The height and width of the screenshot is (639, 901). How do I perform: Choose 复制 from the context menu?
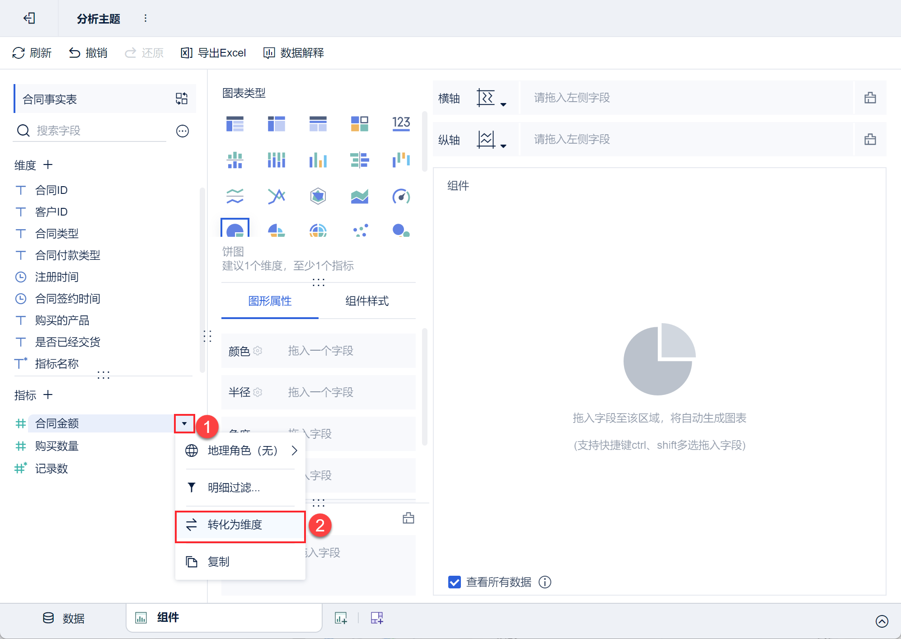240,562
